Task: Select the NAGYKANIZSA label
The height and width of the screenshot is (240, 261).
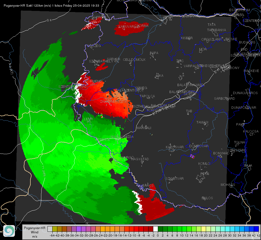Action: click(x=122, y=137)
